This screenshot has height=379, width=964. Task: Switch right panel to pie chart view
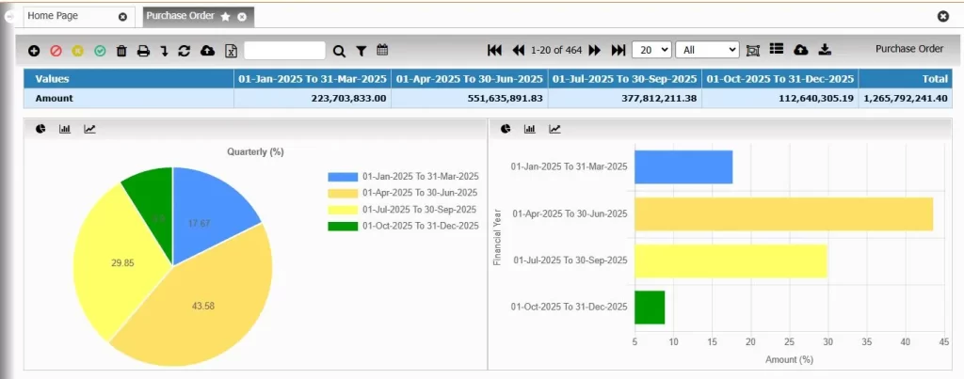pyautogui.click(x=506, y=129)
